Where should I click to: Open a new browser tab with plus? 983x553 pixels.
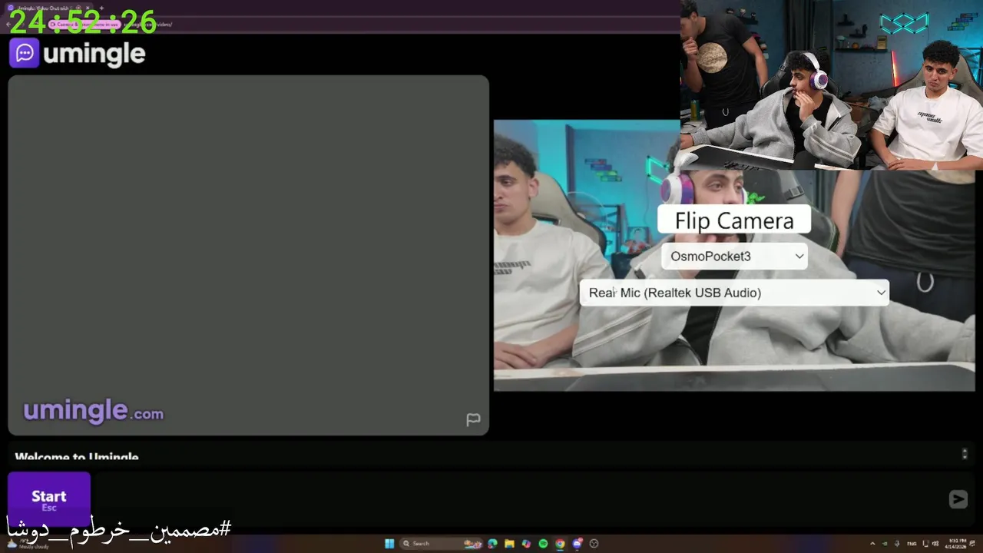click(x=101, y=8)
